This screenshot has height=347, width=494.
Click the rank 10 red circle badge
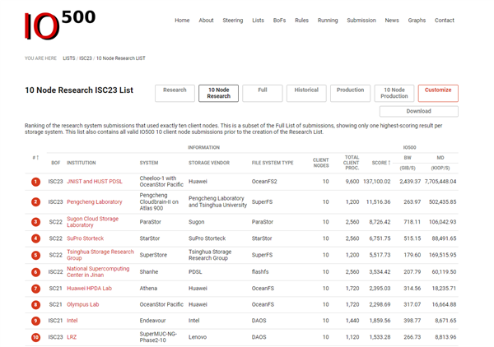point(35,337)
